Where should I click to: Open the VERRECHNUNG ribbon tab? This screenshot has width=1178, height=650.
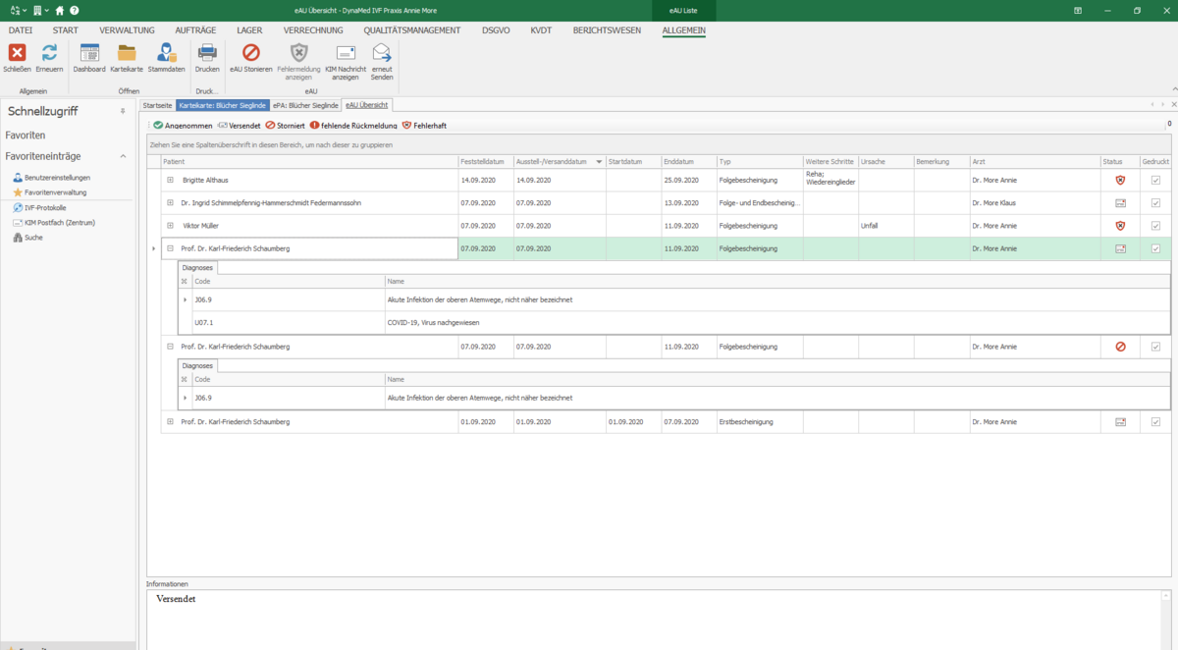click(x=313, y=30)
